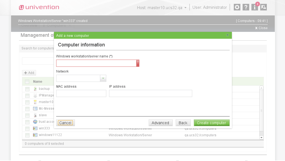Open the settings gear icon in header
The height and width of the screenshot is (161, 285).
point(237,7)
